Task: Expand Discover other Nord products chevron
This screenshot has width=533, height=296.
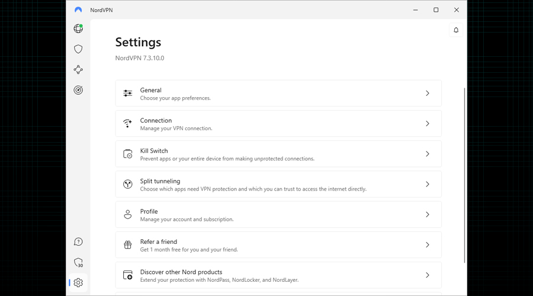Action: tap(428, 275)
